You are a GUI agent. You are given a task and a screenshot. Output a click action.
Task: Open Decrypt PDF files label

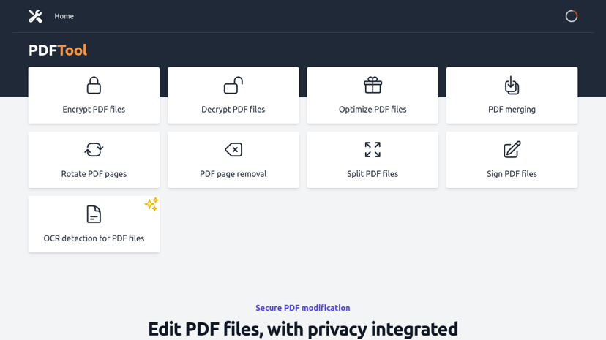coord(233,109)
